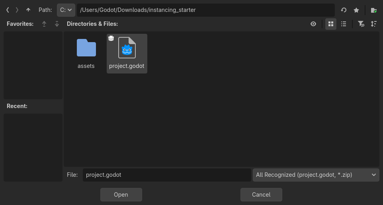Viewport: 383px width, 205px height.
Task: Move favorite down in list
Action: 57,24
